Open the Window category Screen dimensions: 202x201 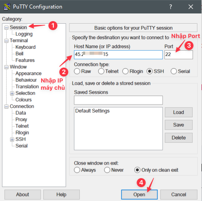tap(18, 67)
